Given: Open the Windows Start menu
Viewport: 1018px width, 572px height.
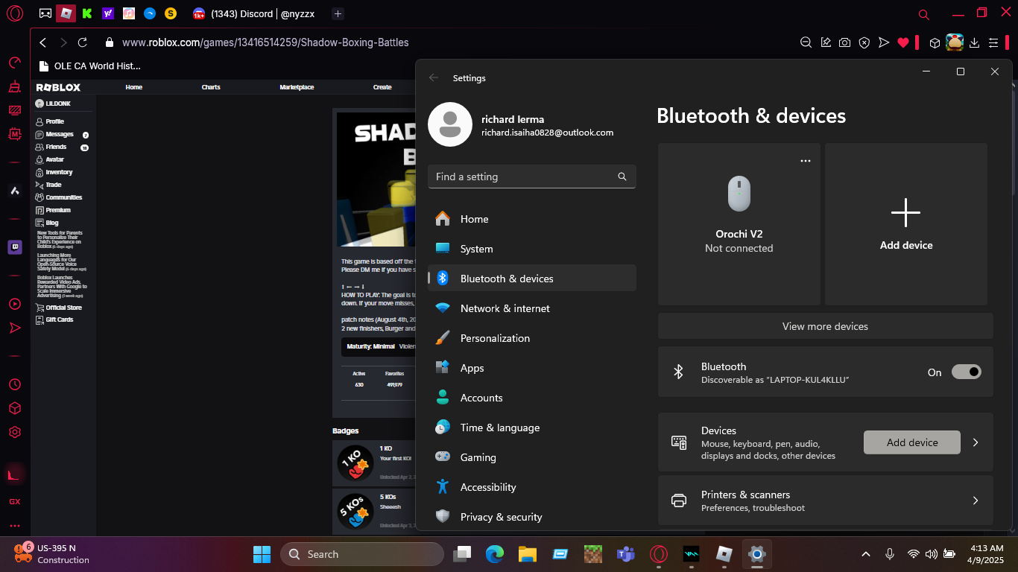Looking at the screenshot, I should pos(262,554).
